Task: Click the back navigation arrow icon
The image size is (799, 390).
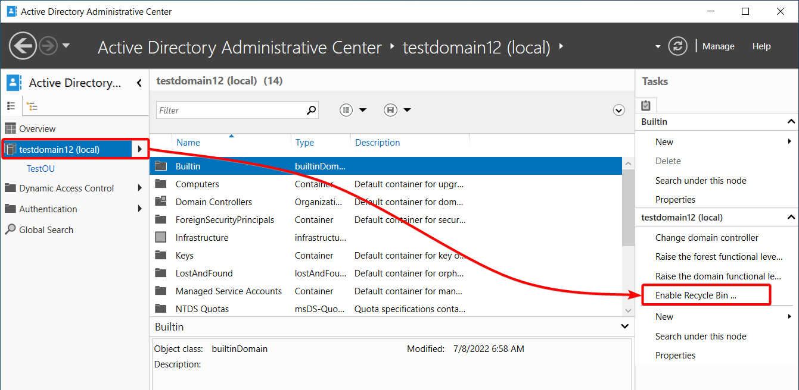Action: [23, 46]
